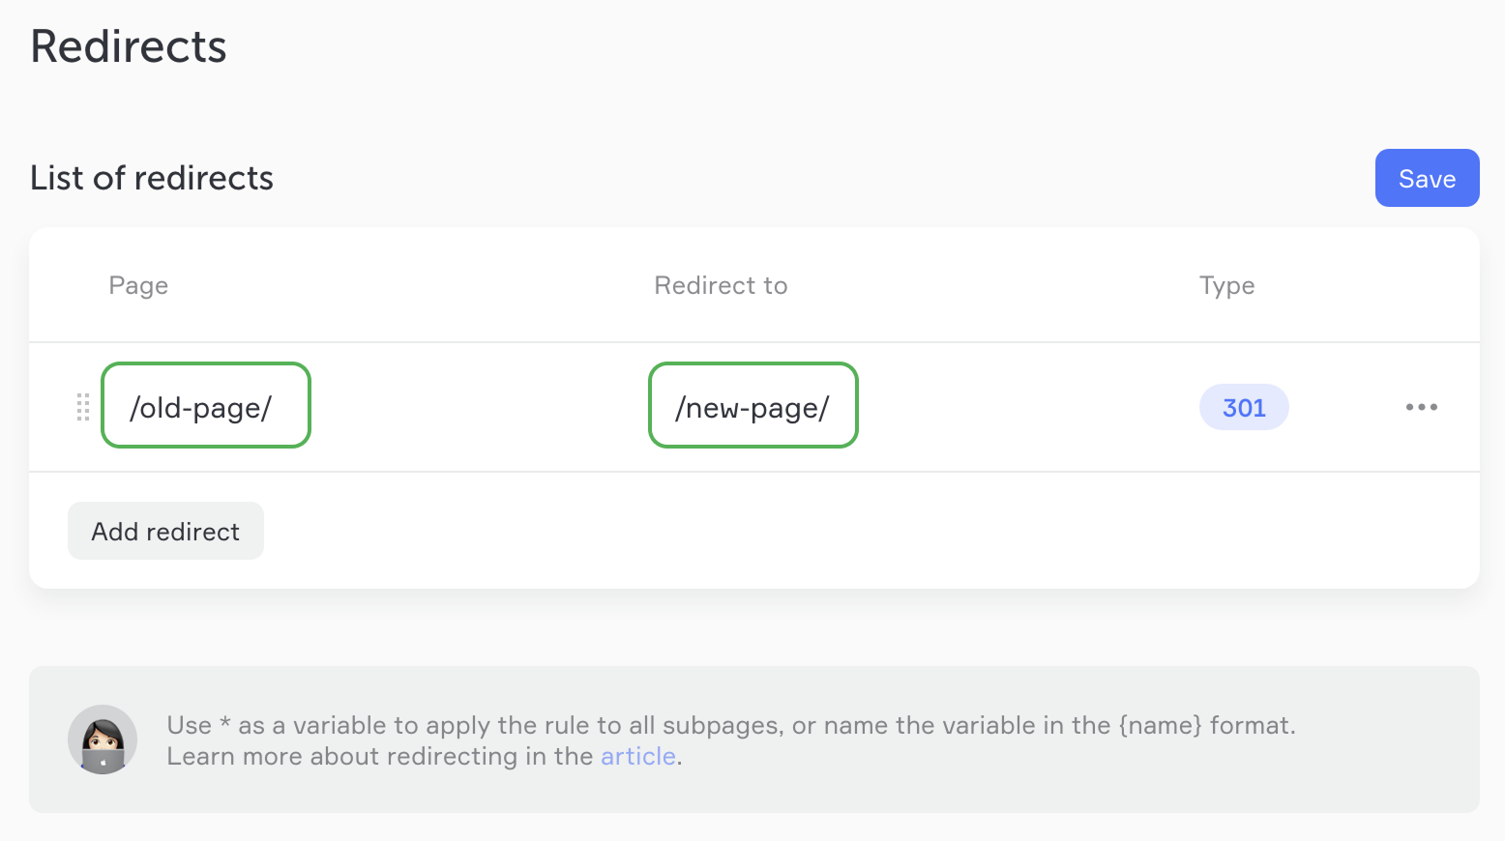Click the Type column header
The width and height of the screenshot is (1505, 841).
pos(1226,285)
